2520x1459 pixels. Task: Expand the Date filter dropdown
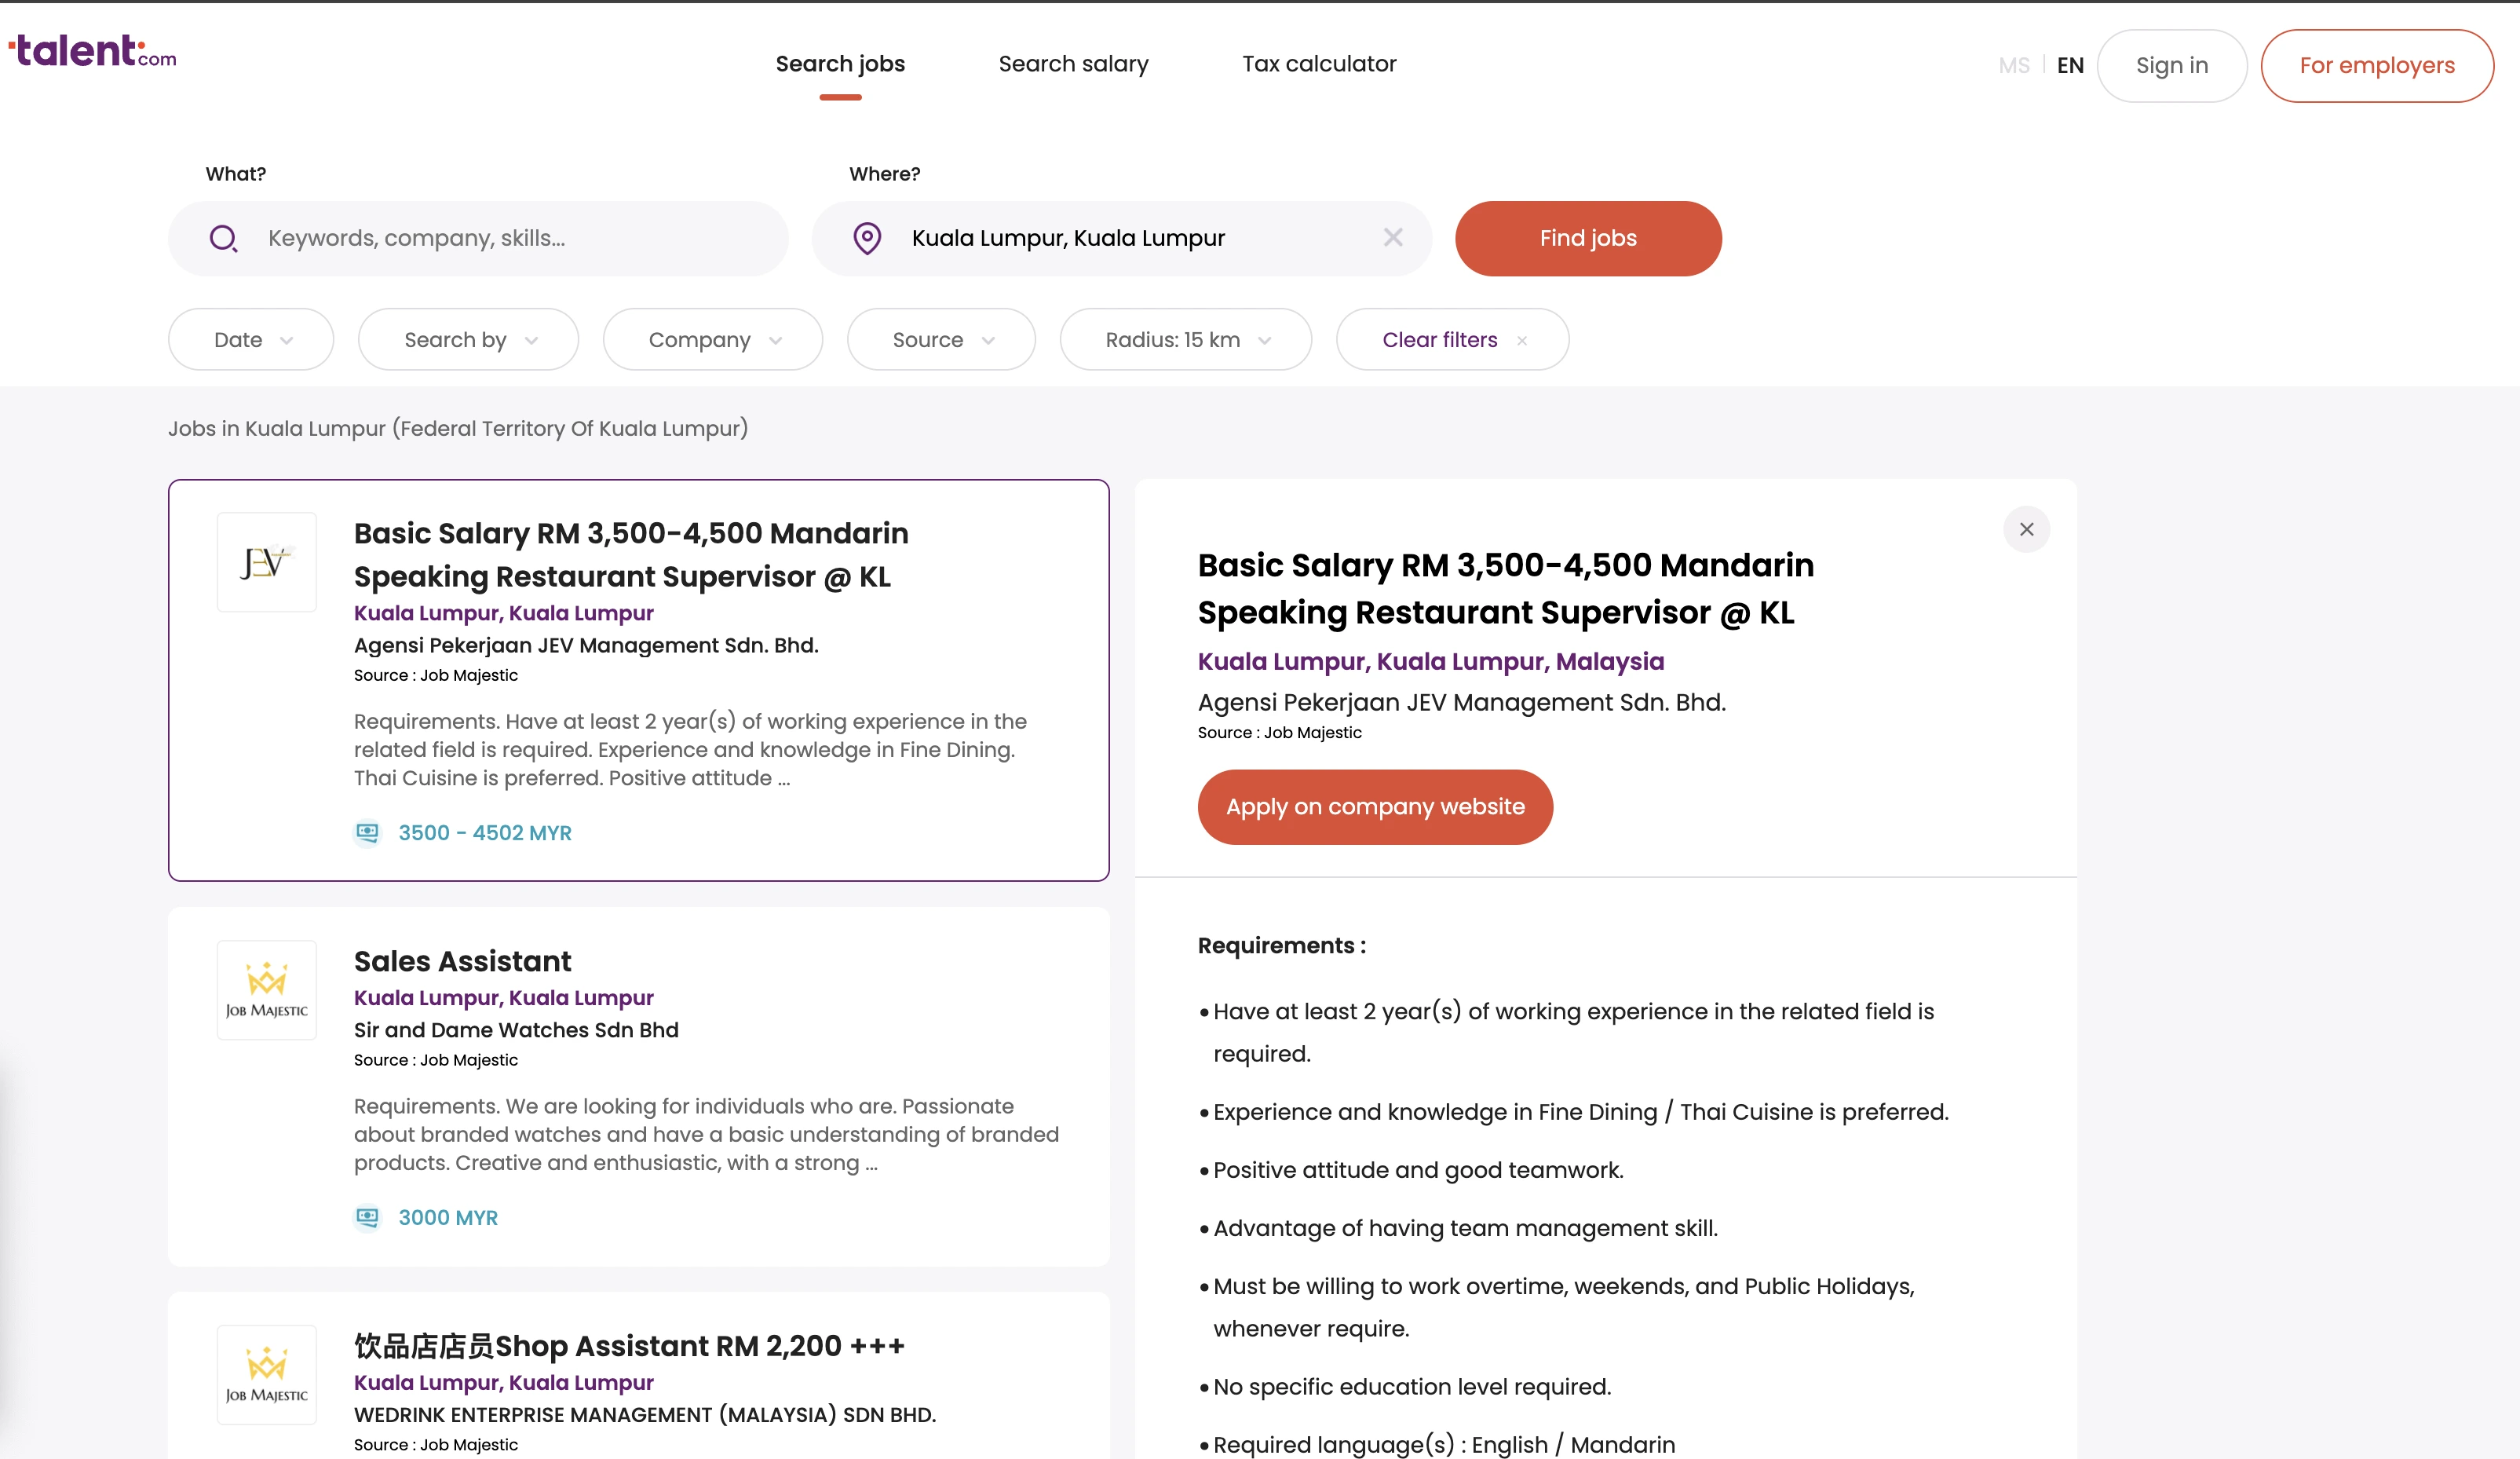coord(251,339)
